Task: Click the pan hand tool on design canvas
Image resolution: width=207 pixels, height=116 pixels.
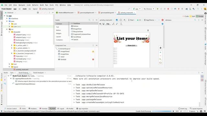Action: [x=160, y=48]
